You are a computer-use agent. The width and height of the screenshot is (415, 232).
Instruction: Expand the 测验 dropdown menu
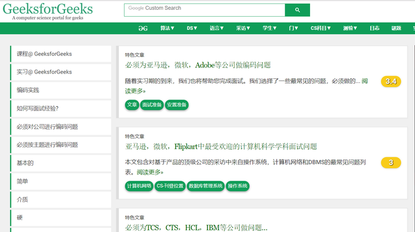click(x=350, y=28)
